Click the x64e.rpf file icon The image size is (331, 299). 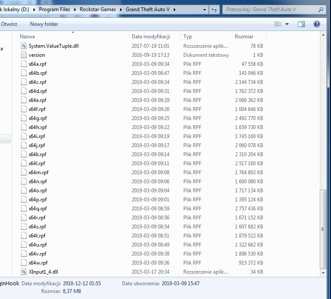pyautogui.click(x=24, y=100)
